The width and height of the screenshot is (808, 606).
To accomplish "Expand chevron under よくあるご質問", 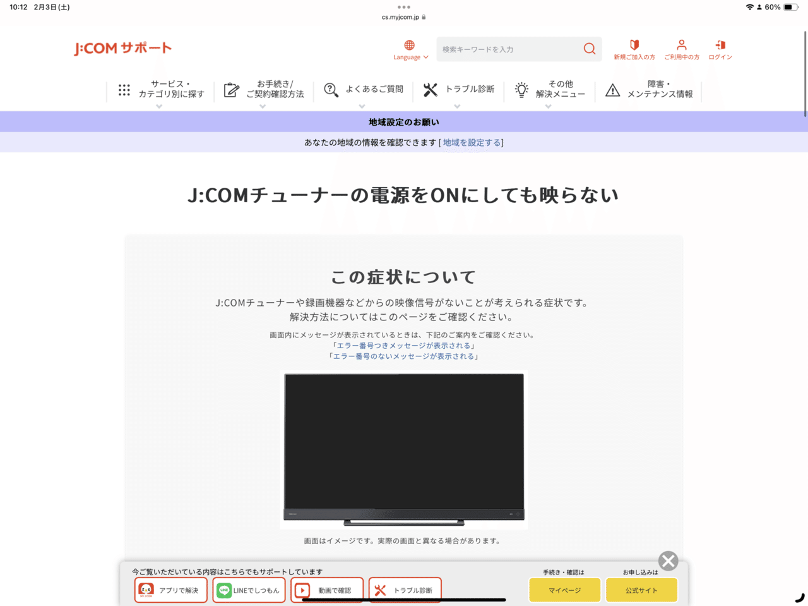I will click(x=362, y=106).
